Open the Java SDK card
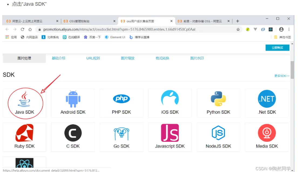298x172 pixels. [x=25, y=103]
